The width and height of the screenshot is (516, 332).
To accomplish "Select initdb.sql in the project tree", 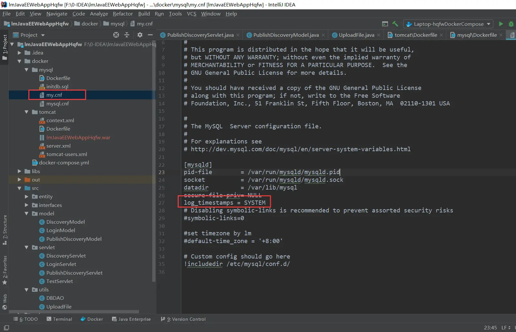I will (57, 87).
